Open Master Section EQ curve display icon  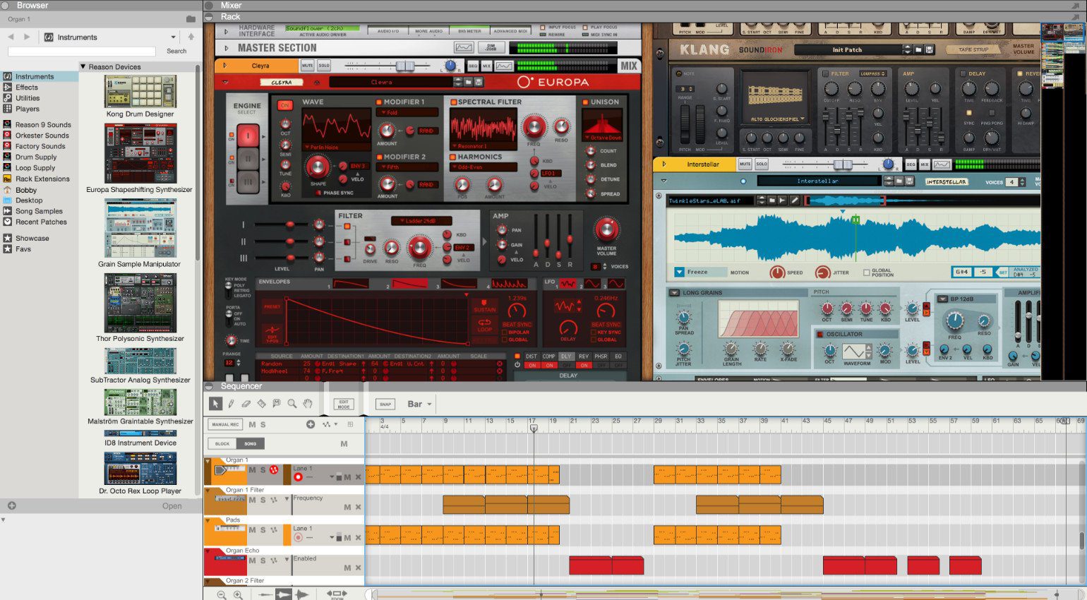[464, 47]
